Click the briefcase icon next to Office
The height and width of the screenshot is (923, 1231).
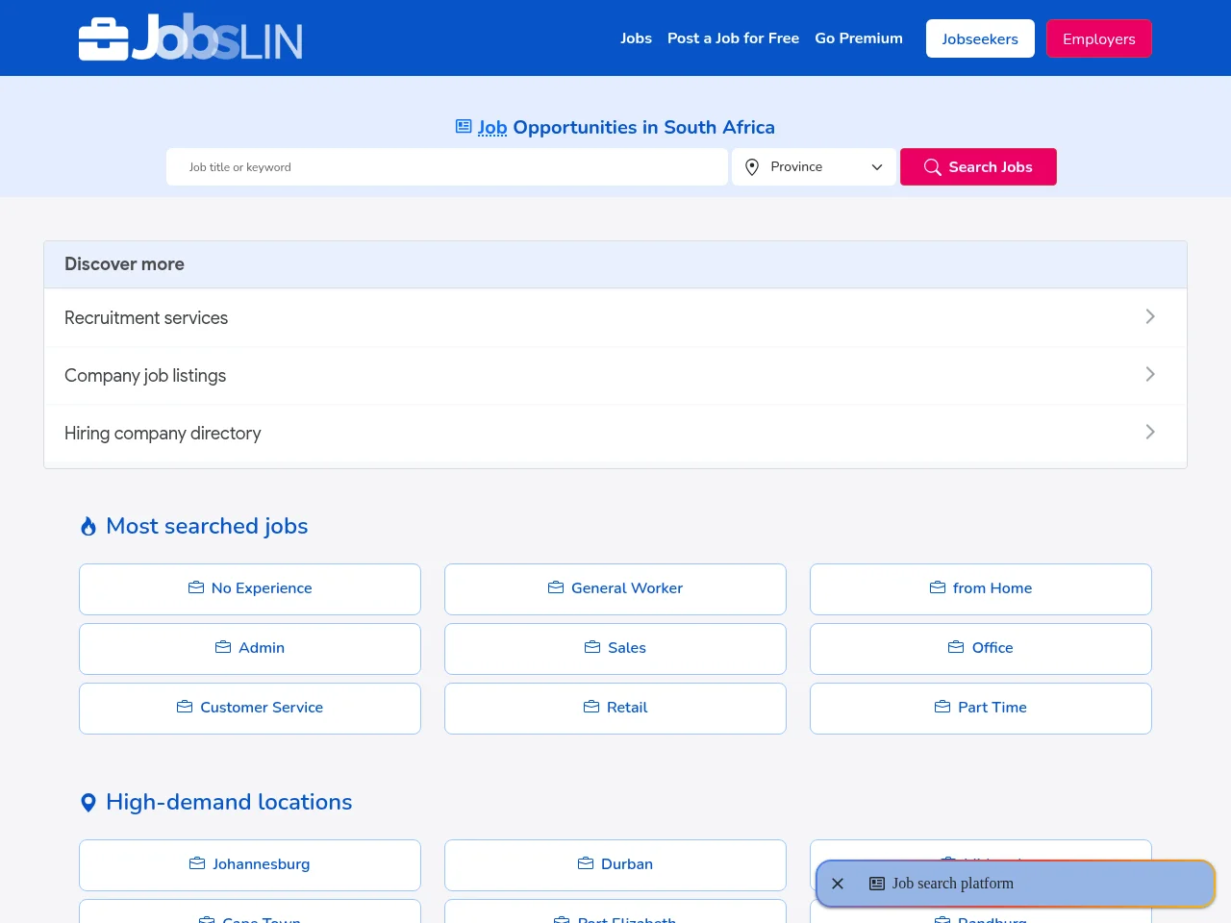click(x=956, y=647)
